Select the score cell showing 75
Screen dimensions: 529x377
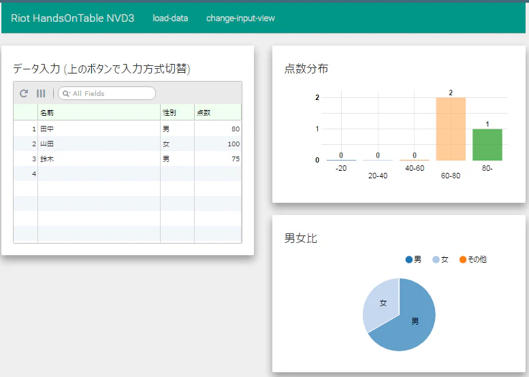[x=218, y=159]
